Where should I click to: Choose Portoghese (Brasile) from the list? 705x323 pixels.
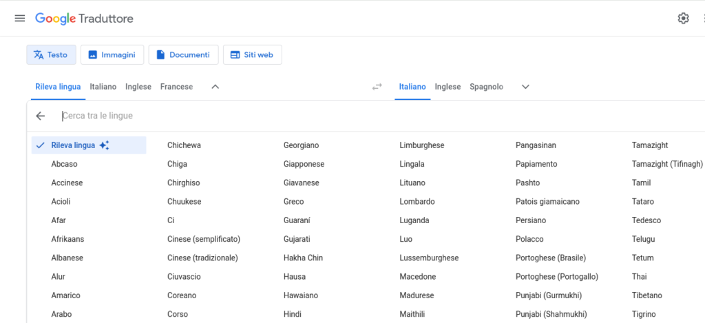(550, 258)
